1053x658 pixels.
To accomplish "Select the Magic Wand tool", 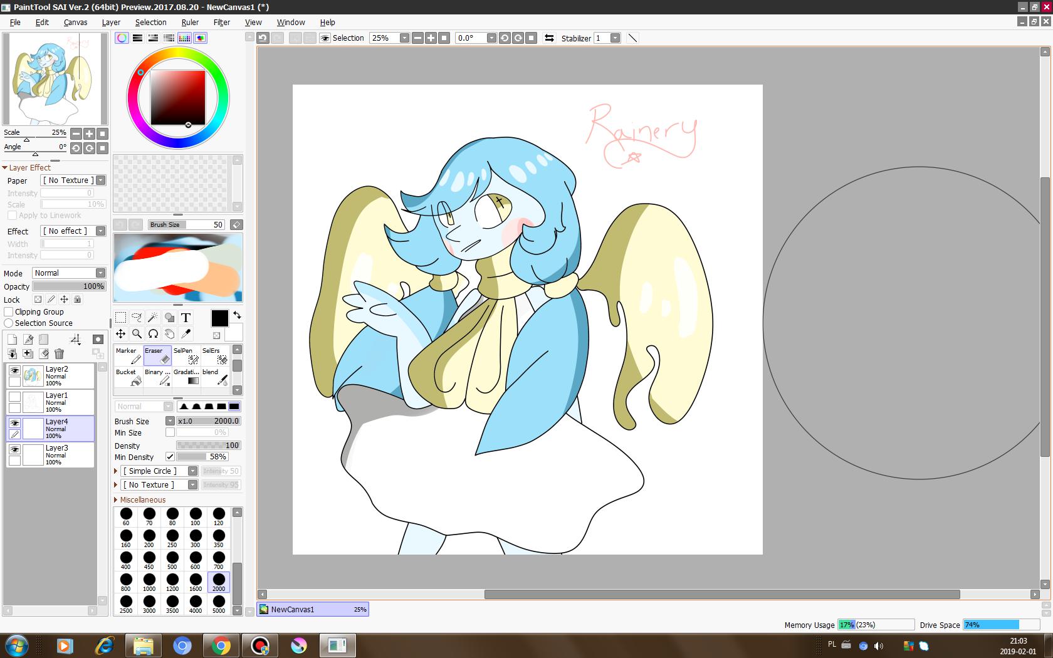I will [x=153, y=318].
